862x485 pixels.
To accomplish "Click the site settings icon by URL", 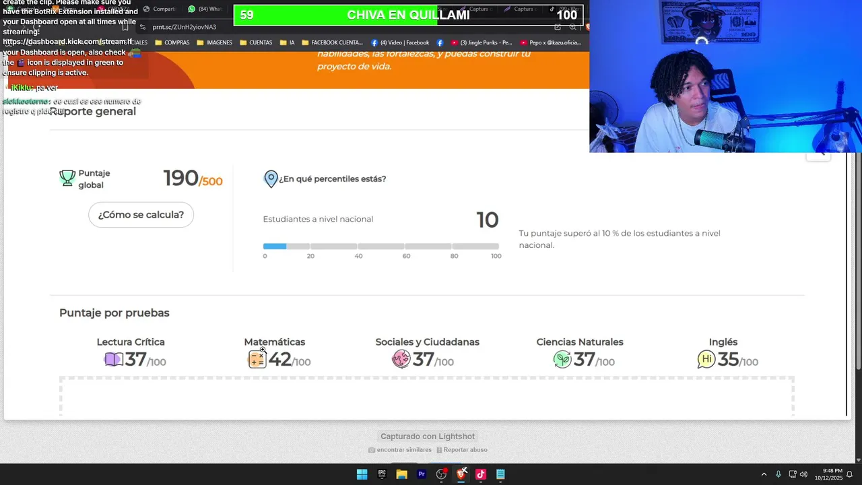I will coord(142,27).
